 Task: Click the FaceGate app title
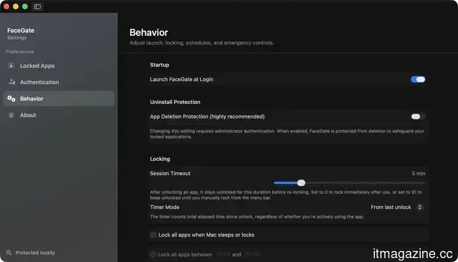(x=20, y=30)
